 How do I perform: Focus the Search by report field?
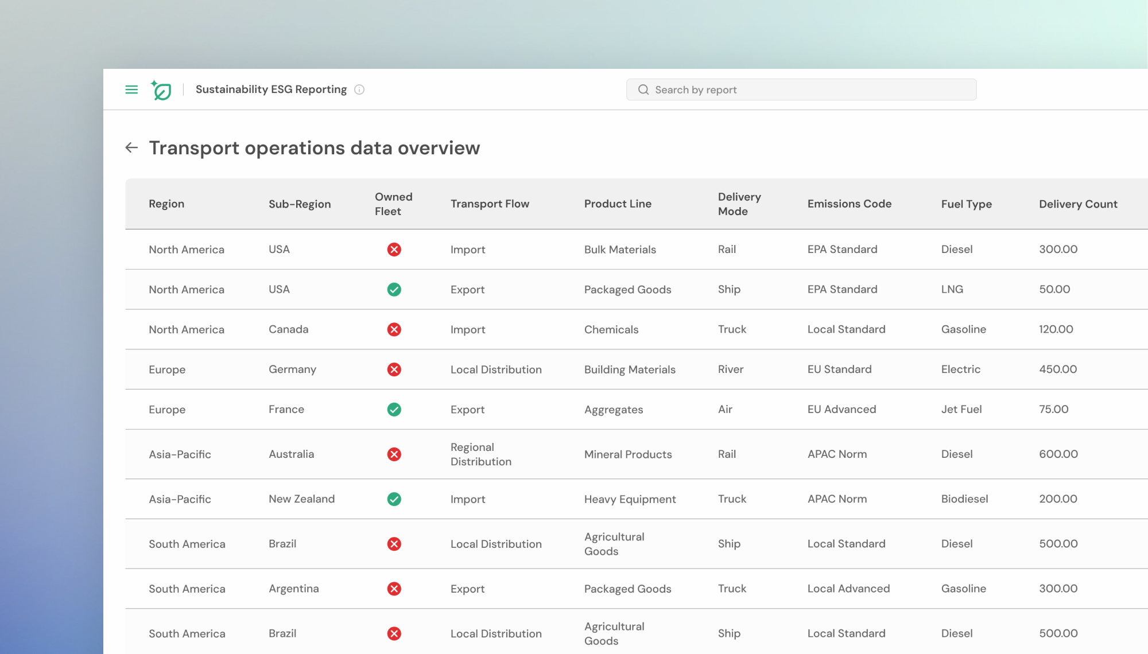pyautogui.click(x=801, y=89)
